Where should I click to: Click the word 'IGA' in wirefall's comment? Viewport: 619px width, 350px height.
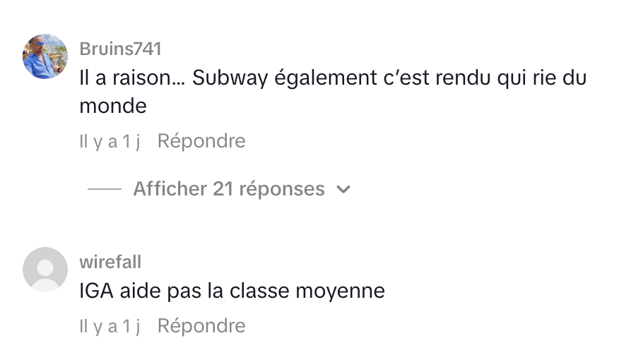[x=95, y=290]
